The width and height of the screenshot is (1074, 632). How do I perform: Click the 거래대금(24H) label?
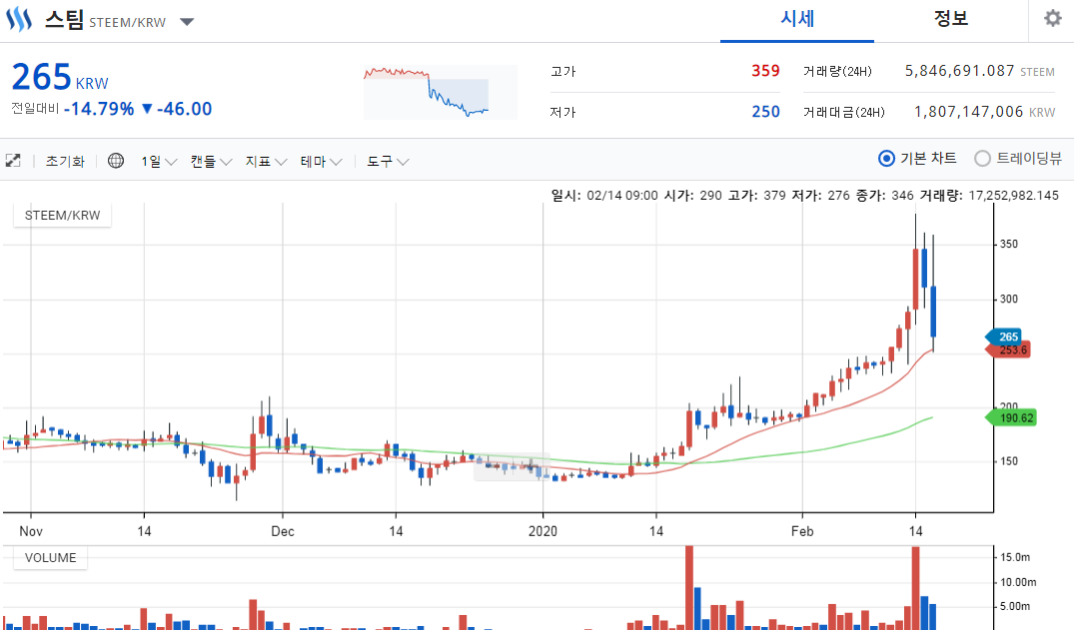[844, 112]
